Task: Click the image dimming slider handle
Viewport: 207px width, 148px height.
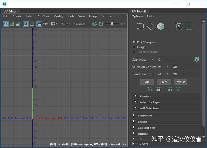Action: click(112, 24)
